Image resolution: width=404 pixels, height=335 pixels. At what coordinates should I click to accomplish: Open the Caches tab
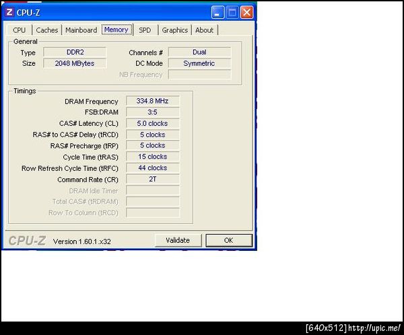click(47, 30)
